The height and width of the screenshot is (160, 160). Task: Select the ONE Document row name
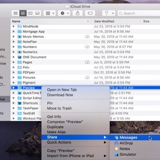34,57
